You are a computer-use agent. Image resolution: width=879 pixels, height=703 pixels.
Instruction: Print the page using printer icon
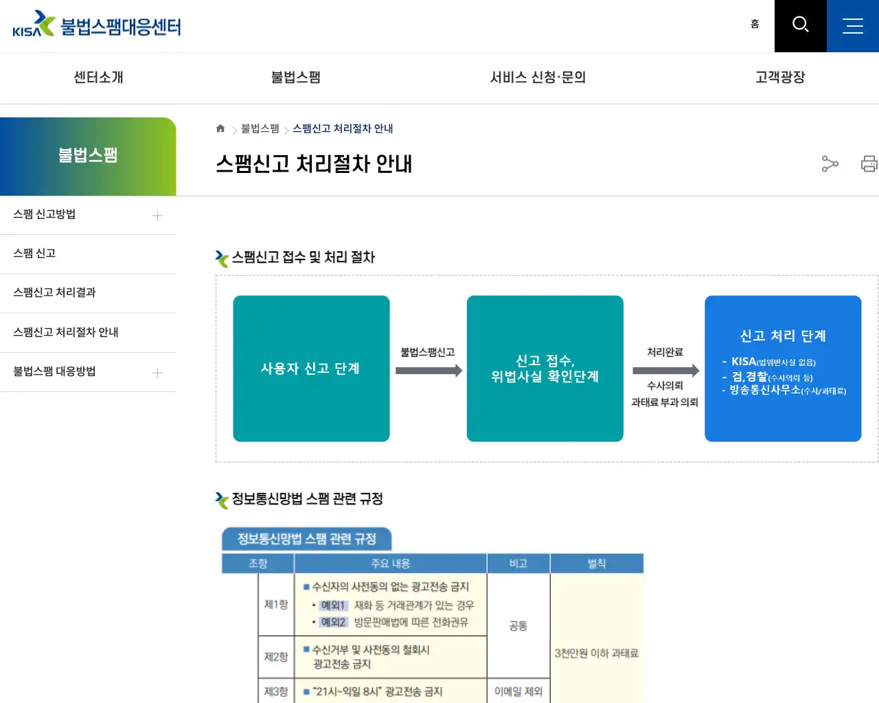point(869,164)
